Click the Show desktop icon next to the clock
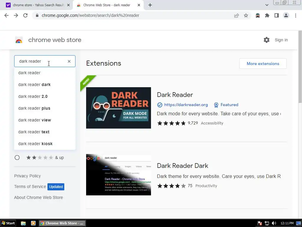 [x=298, y=223]
